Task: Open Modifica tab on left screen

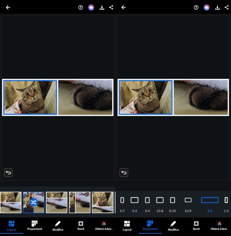Action: (58, 226)
